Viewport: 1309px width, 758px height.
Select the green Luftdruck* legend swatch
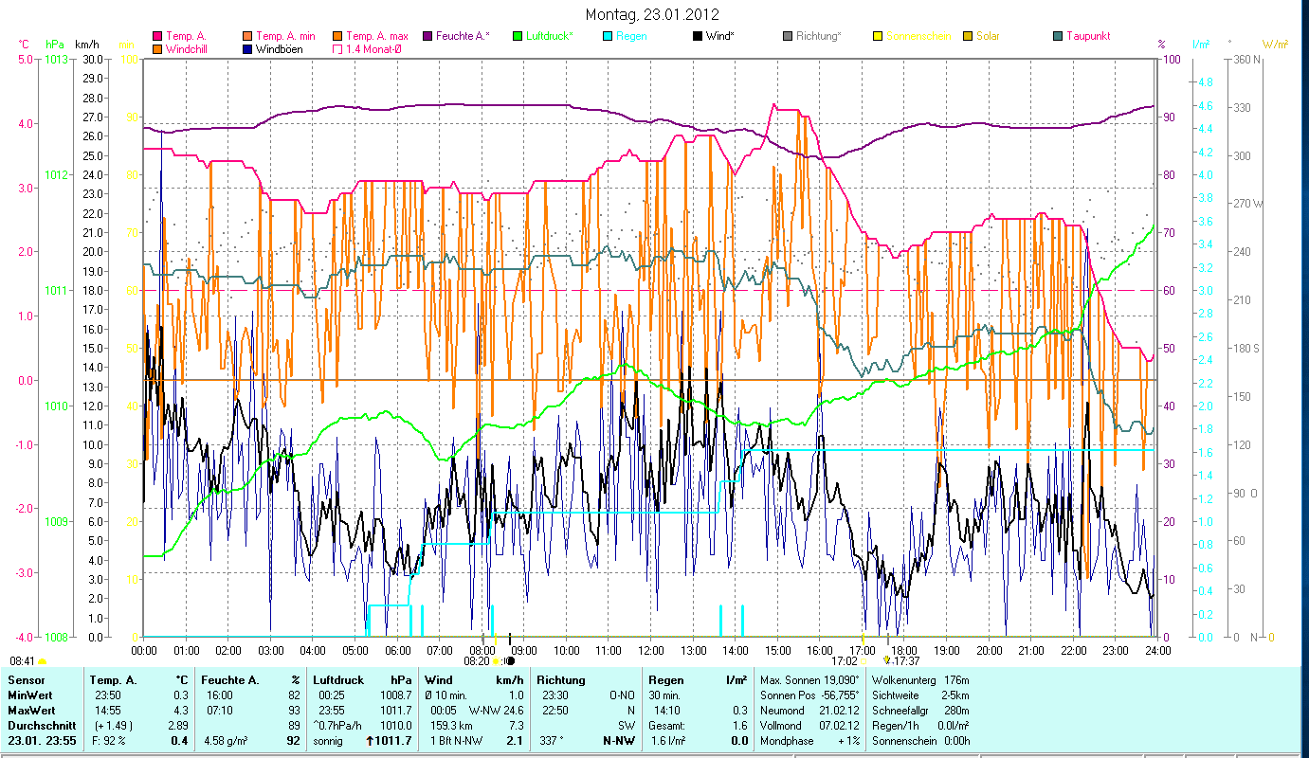[x=518, y=36]
